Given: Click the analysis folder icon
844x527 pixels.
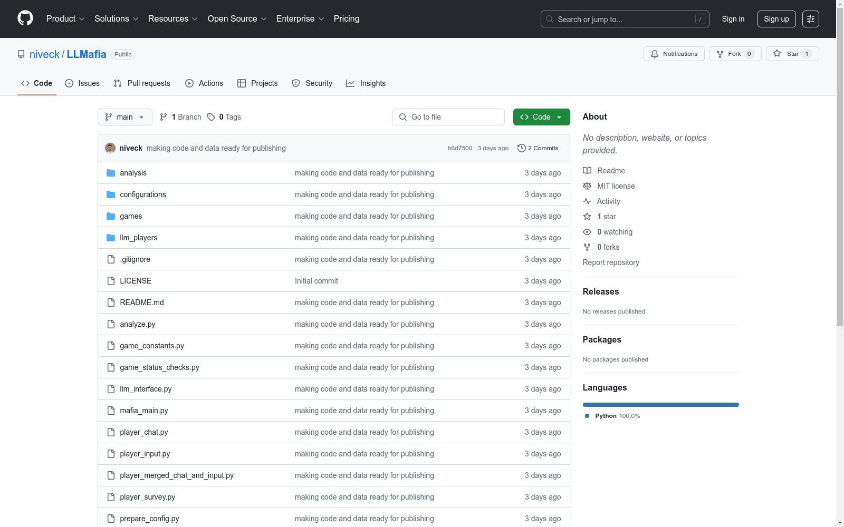Looking at the screenshot, I should [111, 173].
